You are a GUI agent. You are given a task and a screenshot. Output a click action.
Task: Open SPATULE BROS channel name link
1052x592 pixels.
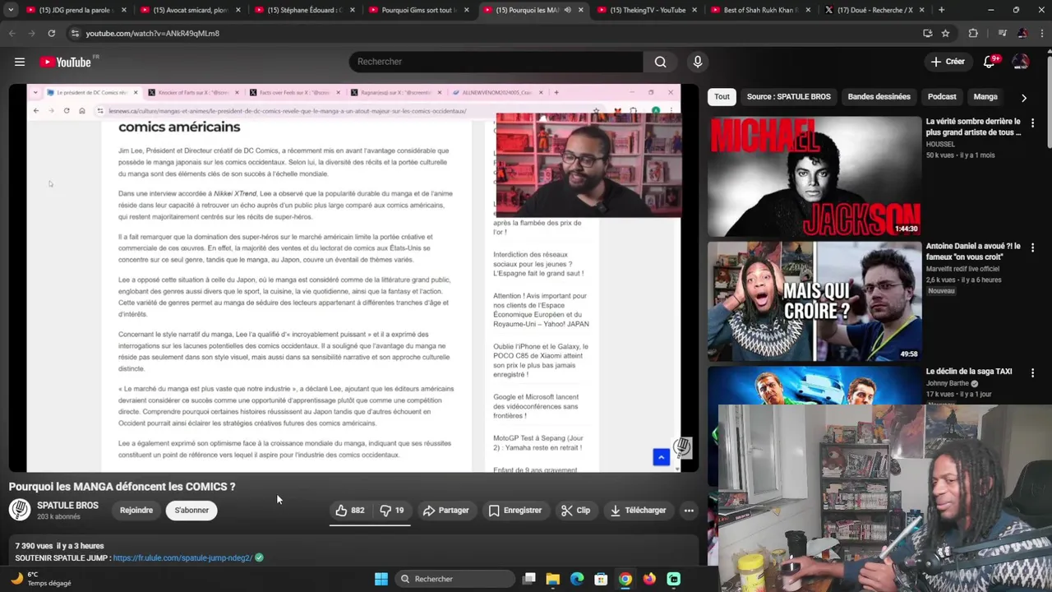pos(67,506)
